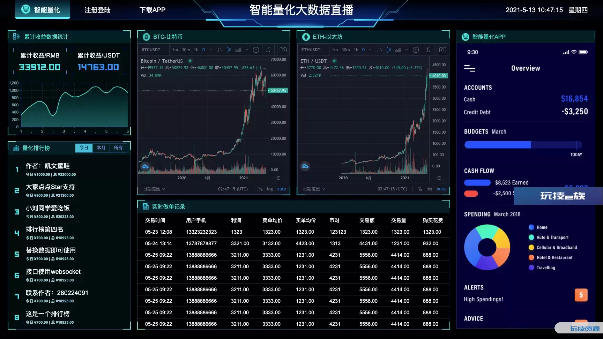
Task: Click the Home blue legend dot
Action: [531, 227]
